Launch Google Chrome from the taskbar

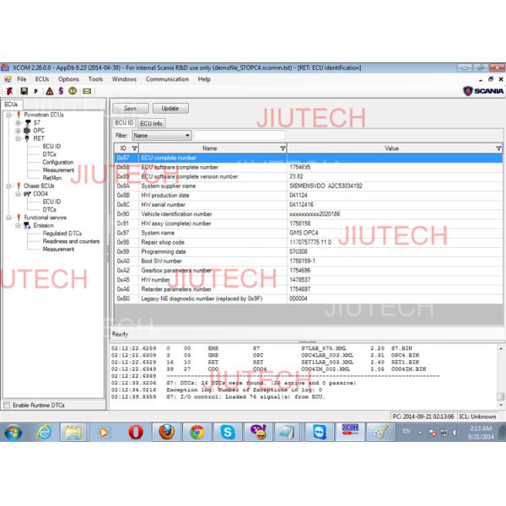pyautogui.click(x=196, y=432)
